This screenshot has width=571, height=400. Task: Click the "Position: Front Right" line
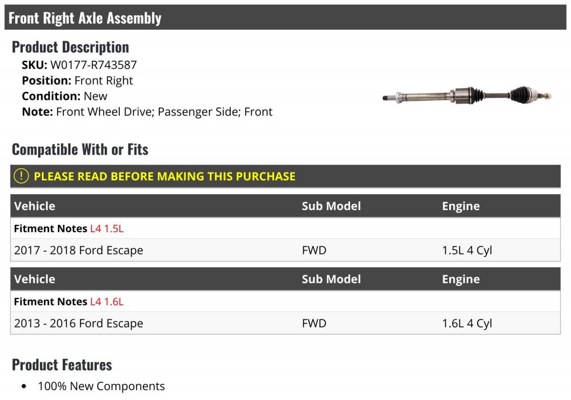click(x=78, y=81)
